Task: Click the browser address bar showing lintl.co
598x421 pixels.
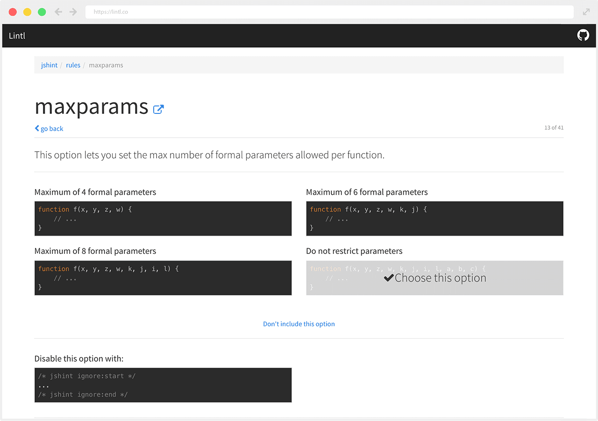Action: 329,12
